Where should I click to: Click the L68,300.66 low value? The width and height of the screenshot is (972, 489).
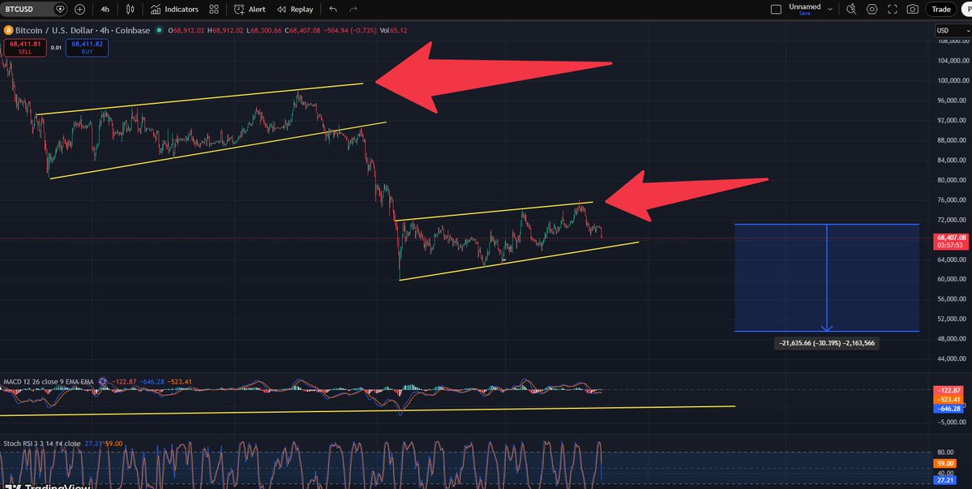click(264, 30)
